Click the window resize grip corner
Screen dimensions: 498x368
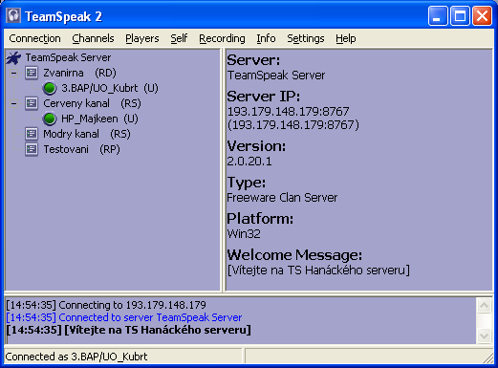click(x=487, y=357)
